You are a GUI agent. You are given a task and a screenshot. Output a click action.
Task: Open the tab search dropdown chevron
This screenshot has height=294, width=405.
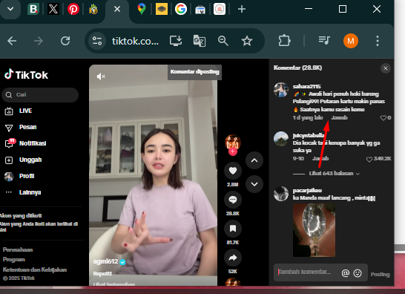[10, 9]
